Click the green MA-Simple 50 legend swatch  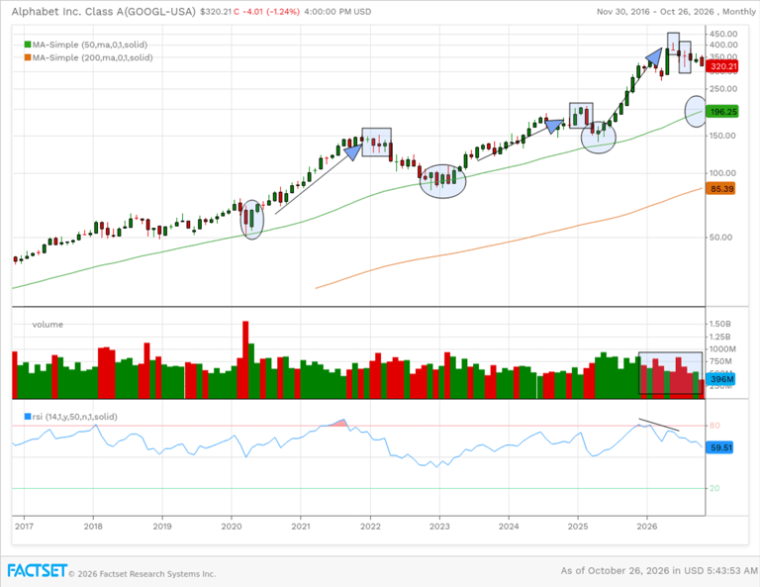pos(28,45)
